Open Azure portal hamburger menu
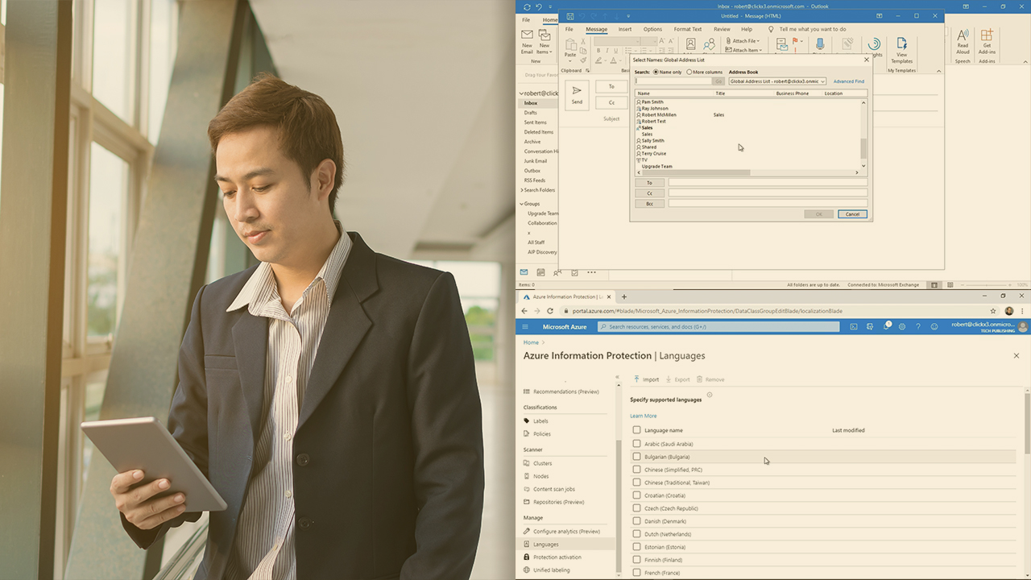 525,326
